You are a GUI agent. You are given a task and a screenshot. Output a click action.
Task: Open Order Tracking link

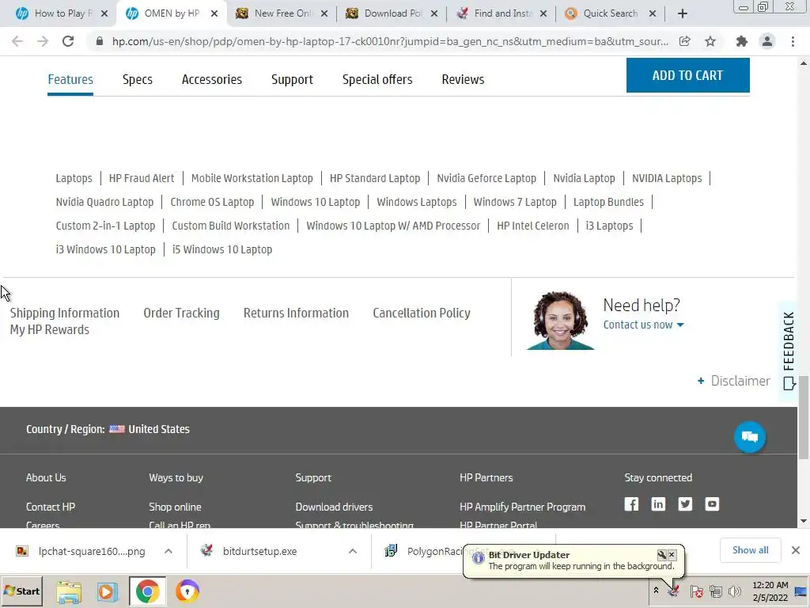[181, 313]
